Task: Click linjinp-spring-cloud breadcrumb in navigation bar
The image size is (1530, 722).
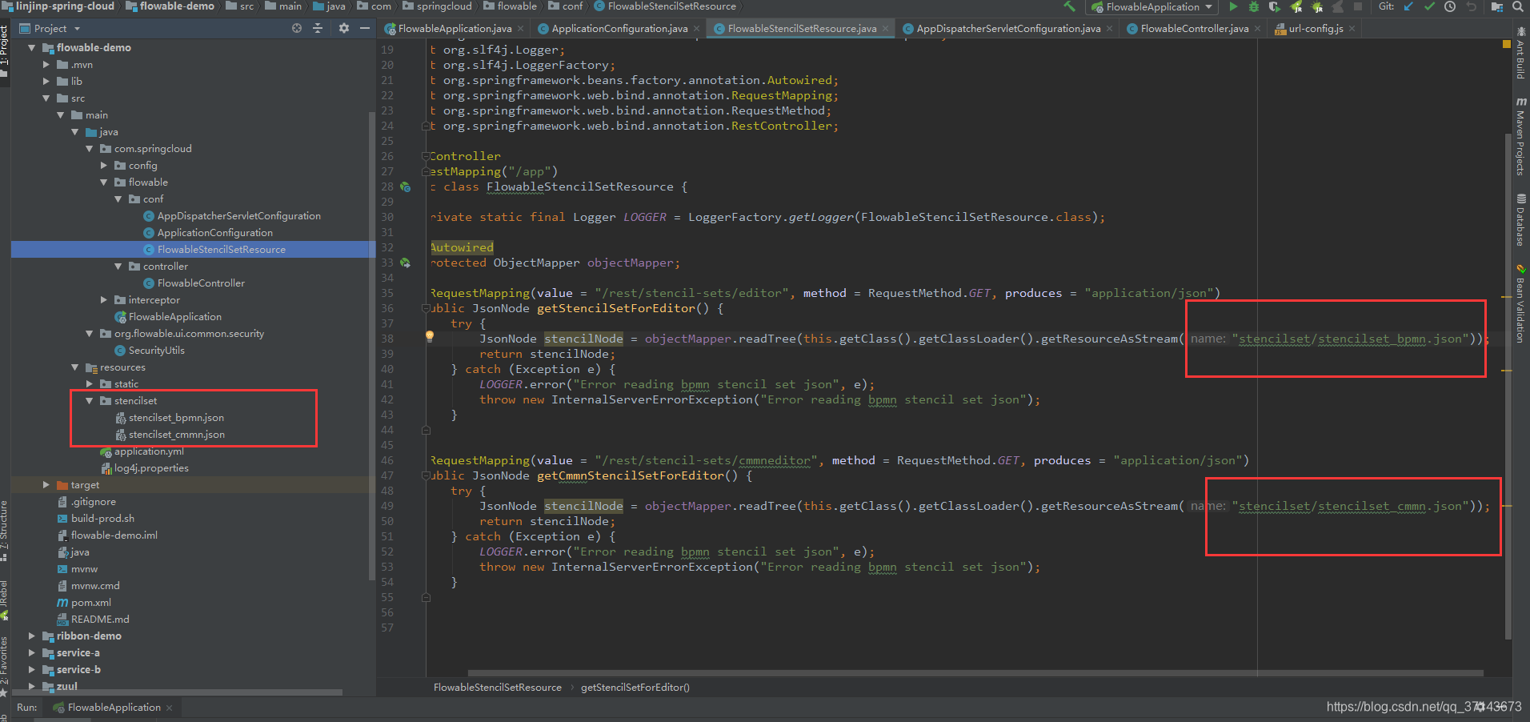Action: pyautogui.click(x=58, y=6)
